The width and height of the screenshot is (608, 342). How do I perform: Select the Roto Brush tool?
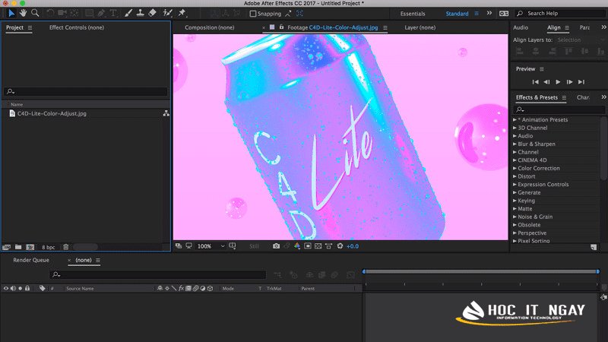167,13
